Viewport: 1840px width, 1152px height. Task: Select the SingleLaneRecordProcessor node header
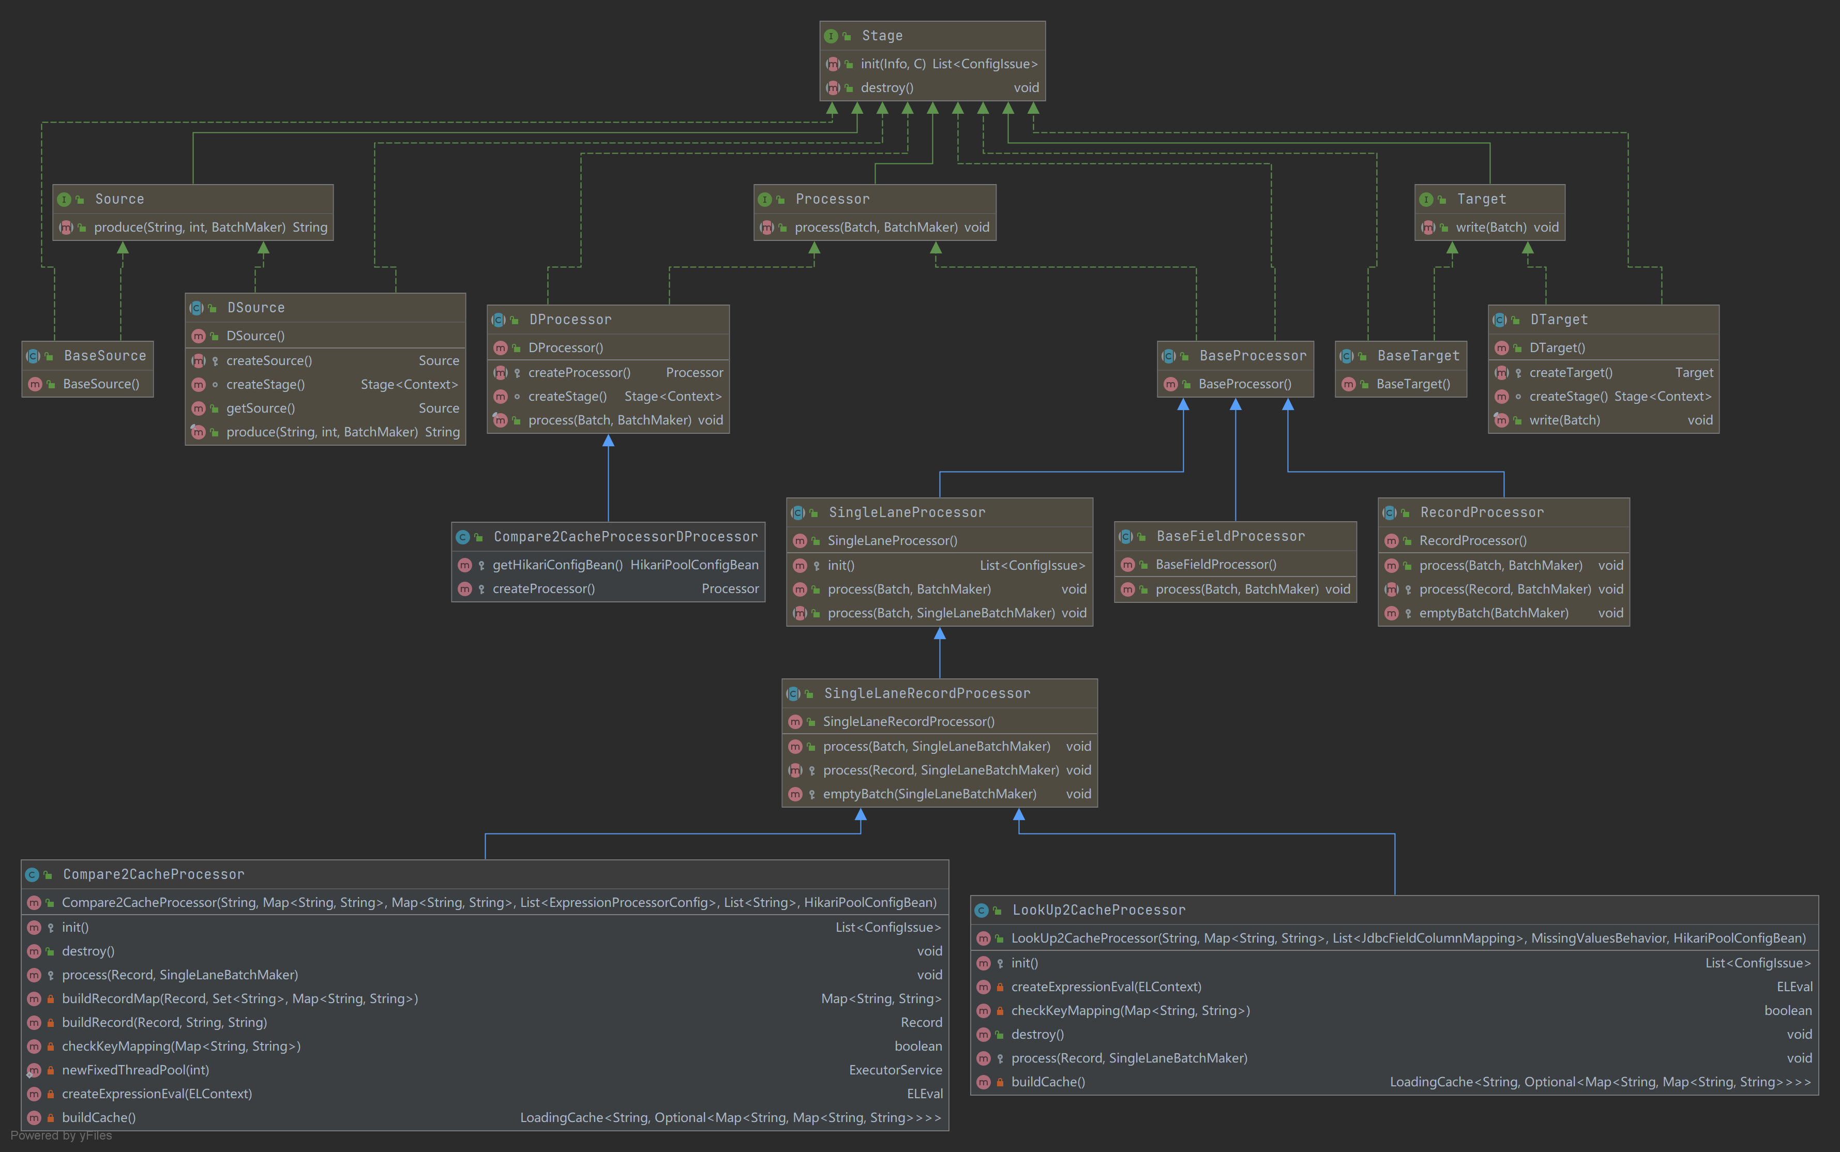[927, 693]
